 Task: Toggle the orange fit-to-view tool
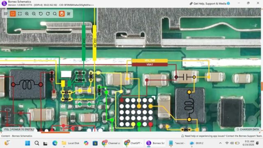13,14
